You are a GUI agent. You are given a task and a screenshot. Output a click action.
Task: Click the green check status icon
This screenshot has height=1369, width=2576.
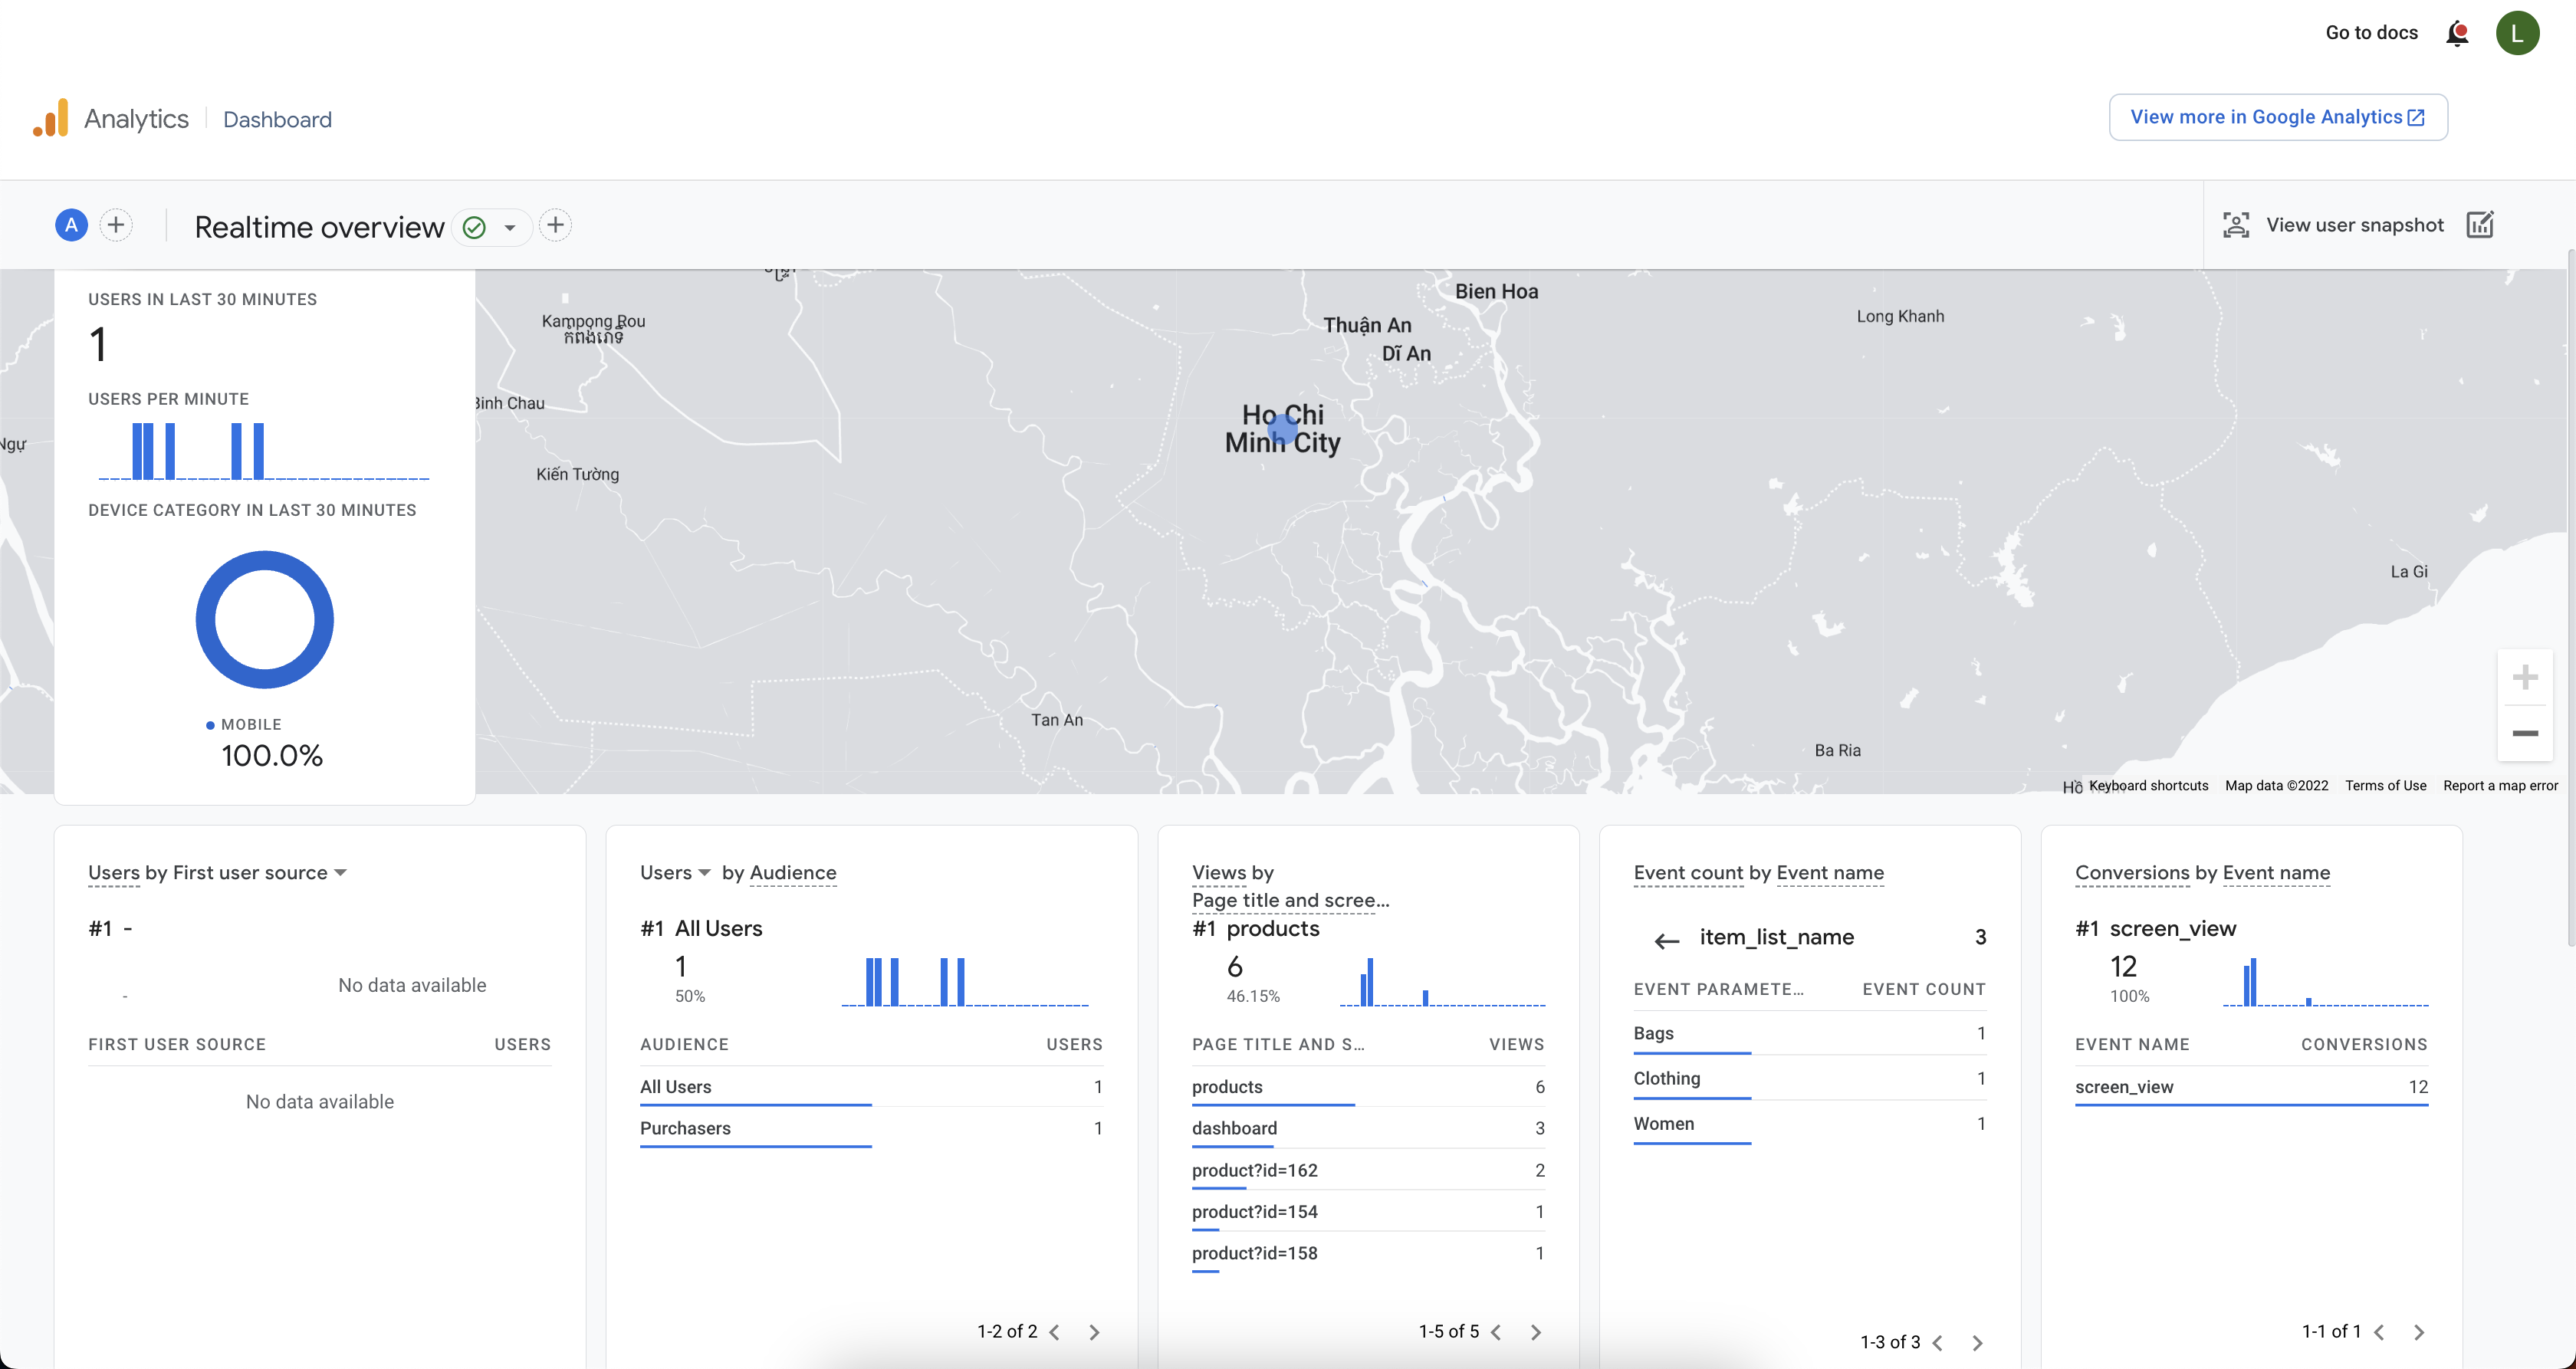point(475,228)
